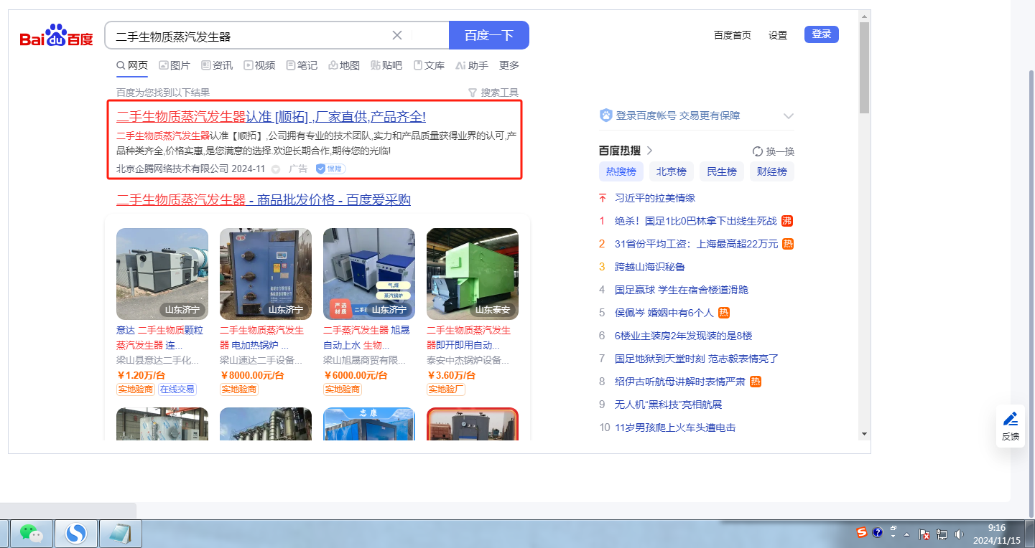Switch to the 图片 tab
This screenshot has width=1035, height=548.
pos(175,65)
